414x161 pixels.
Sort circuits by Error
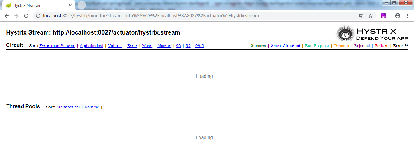pyautogui.click(x=132, y=46)
